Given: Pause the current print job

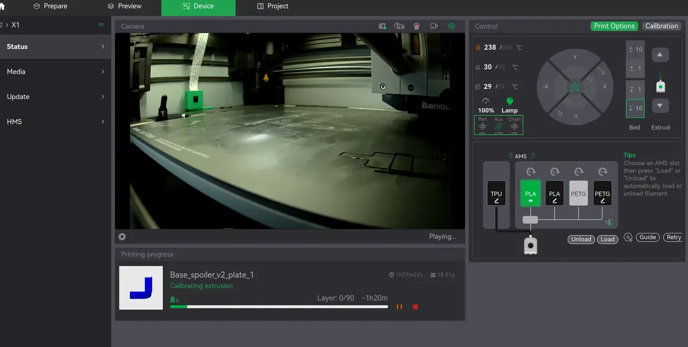Looking at the screenshot, I should click(399, 306).
